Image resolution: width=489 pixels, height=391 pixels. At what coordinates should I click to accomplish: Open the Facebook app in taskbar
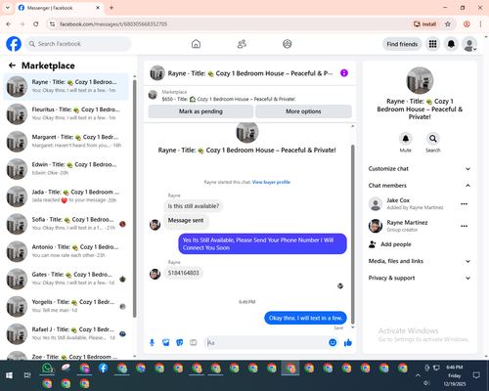pyautogui.click(x=103, y=369)
